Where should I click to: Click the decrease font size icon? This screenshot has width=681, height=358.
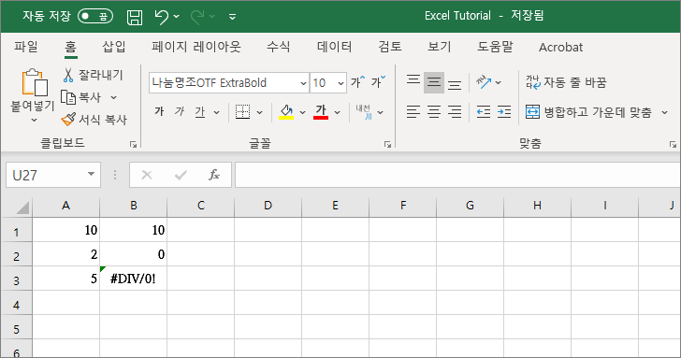378,81
